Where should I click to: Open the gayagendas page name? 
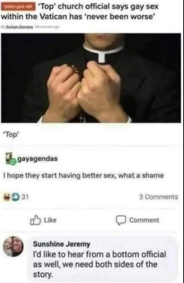coord(37,159)
